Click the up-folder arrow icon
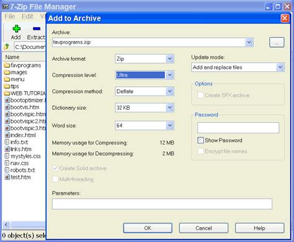The image size is (294, 242). 7,47
